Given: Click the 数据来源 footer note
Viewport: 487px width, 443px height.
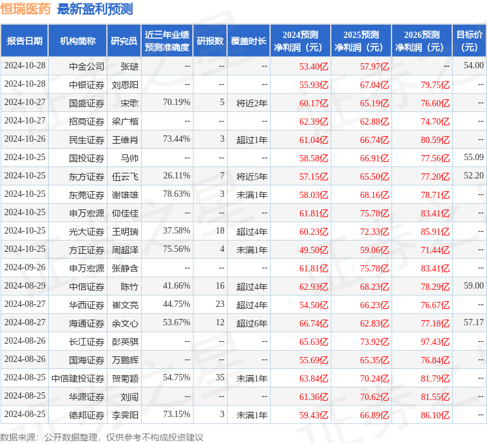Looking at the screenshot, I should point(102,437).
